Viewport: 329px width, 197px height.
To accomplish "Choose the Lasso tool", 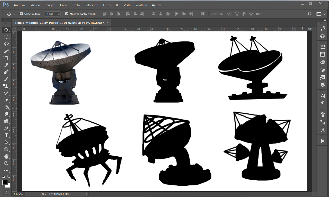I will [6, 44].
